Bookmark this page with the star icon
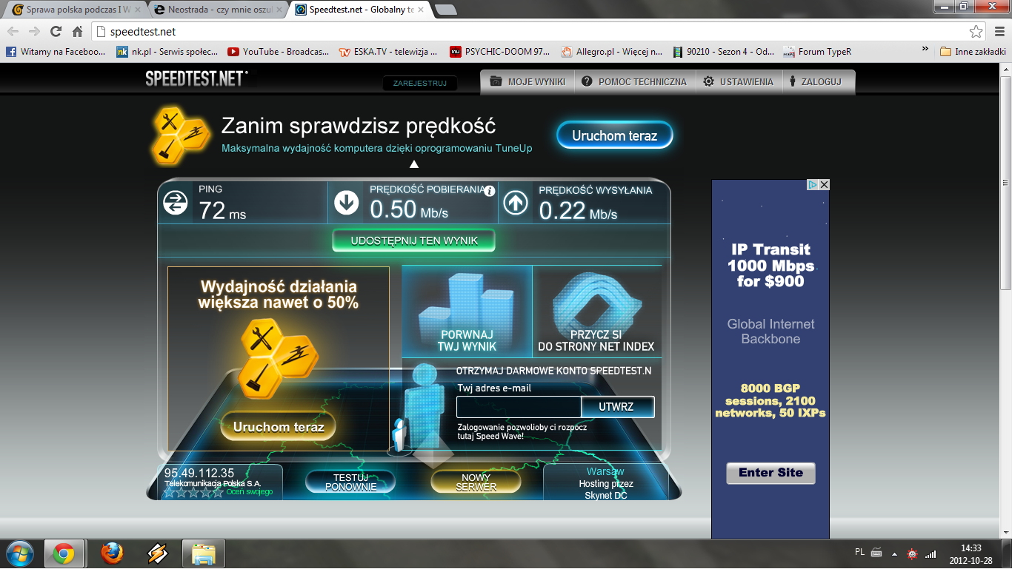Viewport: 1012px width, 569px height. [976, 32]
